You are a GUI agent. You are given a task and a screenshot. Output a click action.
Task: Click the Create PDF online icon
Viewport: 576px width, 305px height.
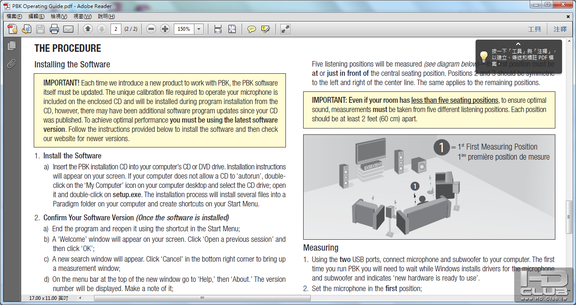pyautogui.click(x=13, y=29)
